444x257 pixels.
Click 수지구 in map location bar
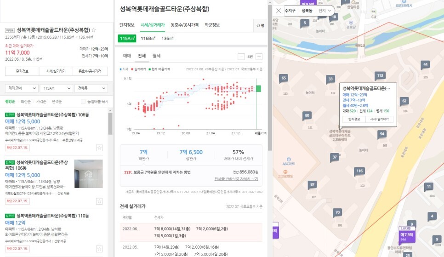290,11
